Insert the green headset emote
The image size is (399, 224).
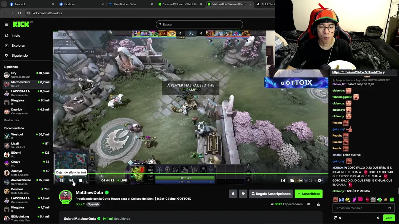[379, 200]
